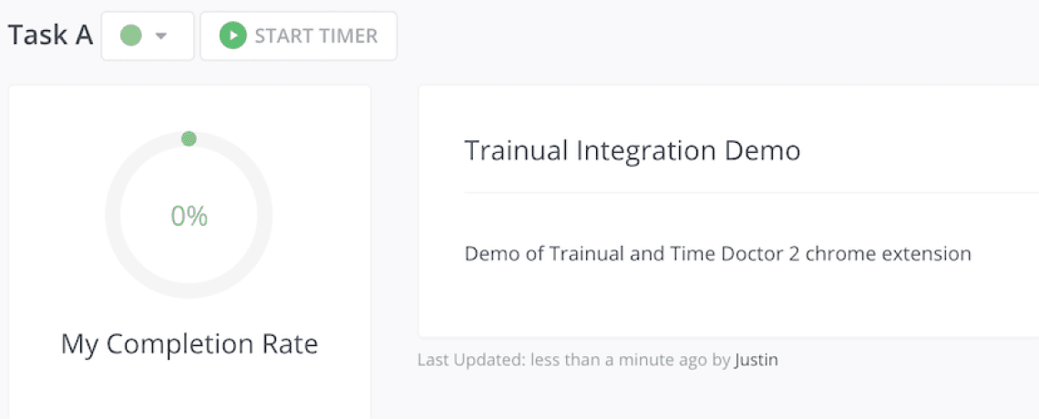Screen dimensions: 1039x419
Task: Click inside the completion ring below 0%
Action: 189,260
